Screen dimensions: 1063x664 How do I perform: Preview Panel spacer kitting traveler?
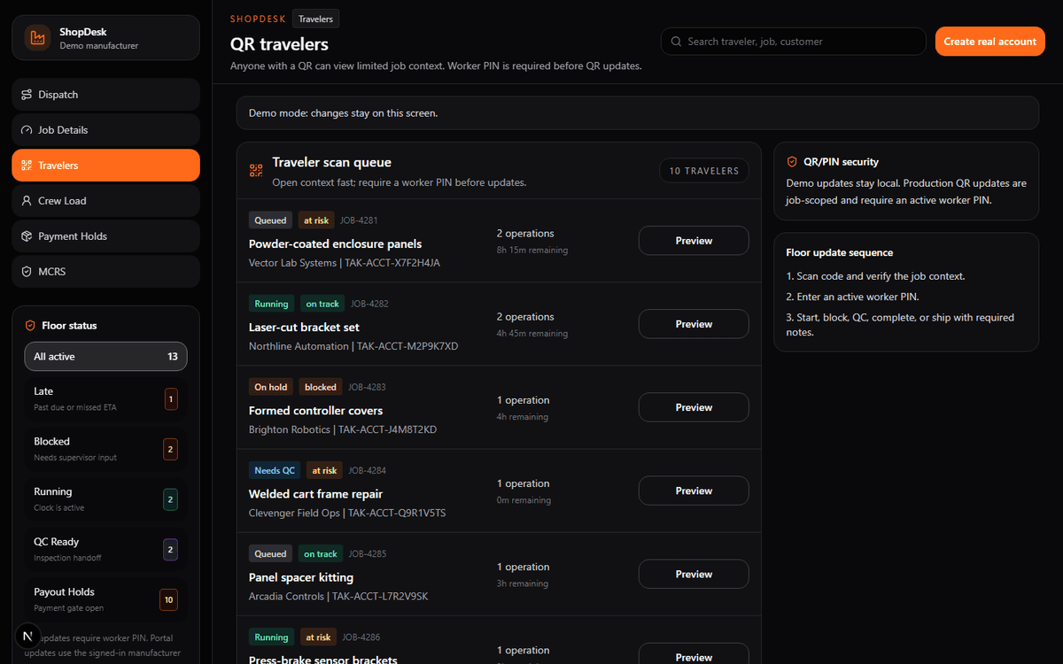pos(694,574)
